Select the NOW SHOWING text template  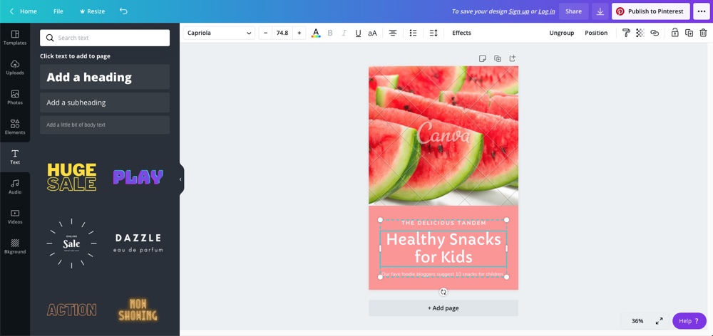tap(138, 310)
